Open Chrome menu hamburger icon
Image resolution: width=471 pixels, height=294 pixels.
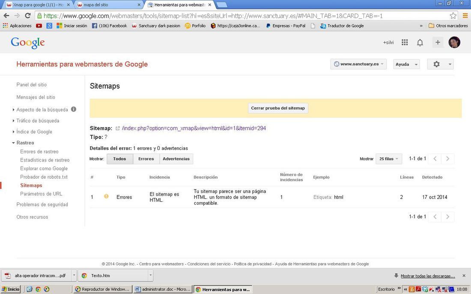click(465, 15)
